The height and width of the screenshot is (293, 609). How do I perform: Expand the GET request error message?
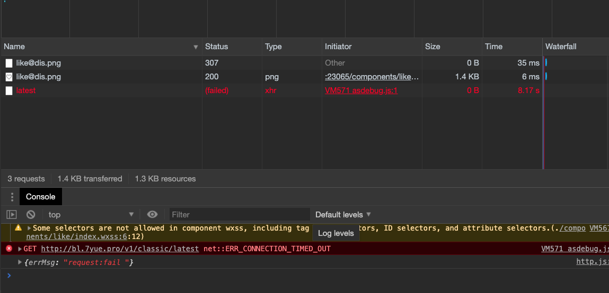pos(20,249)
